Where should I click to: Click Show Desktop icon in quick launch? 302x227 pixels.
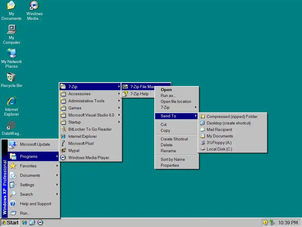(32, 223)
